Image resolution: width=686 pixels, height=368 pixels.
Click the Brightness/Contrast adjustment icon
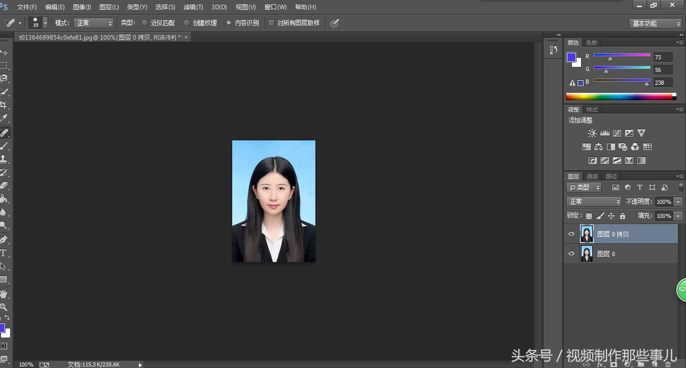point(592,133)
